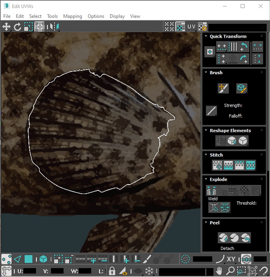Select the Paint Move Brush cube icon
The width and height of the screenshot is (270, 277).
click(242, 88)
